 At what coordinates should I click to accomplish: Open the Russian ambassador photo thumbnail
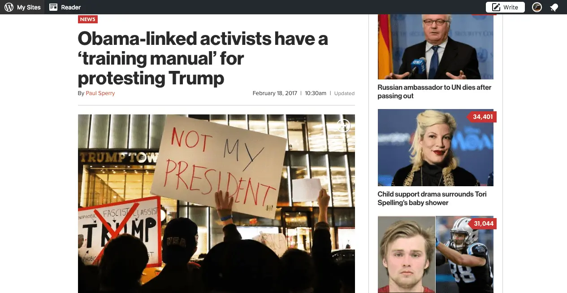(436, 47)
